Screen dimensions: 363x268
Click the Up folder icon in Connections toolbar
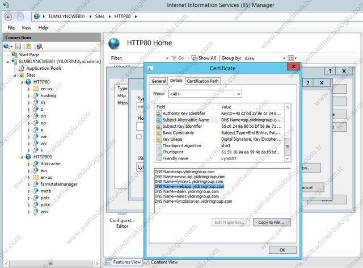[28, 47]
